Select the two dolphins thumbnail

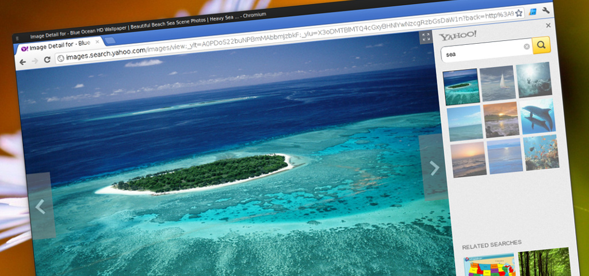click(x=537, y=116)
